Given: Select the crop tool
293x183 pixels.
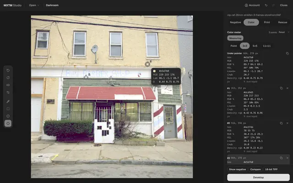Looking at the screenshot, I should point(8,92).
